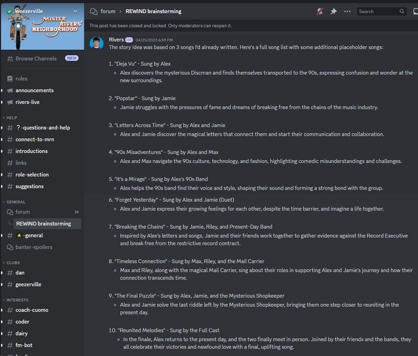418x356 pixels.
Task: Click megaphone icon beside announcements channel
Action: [10, 90]
